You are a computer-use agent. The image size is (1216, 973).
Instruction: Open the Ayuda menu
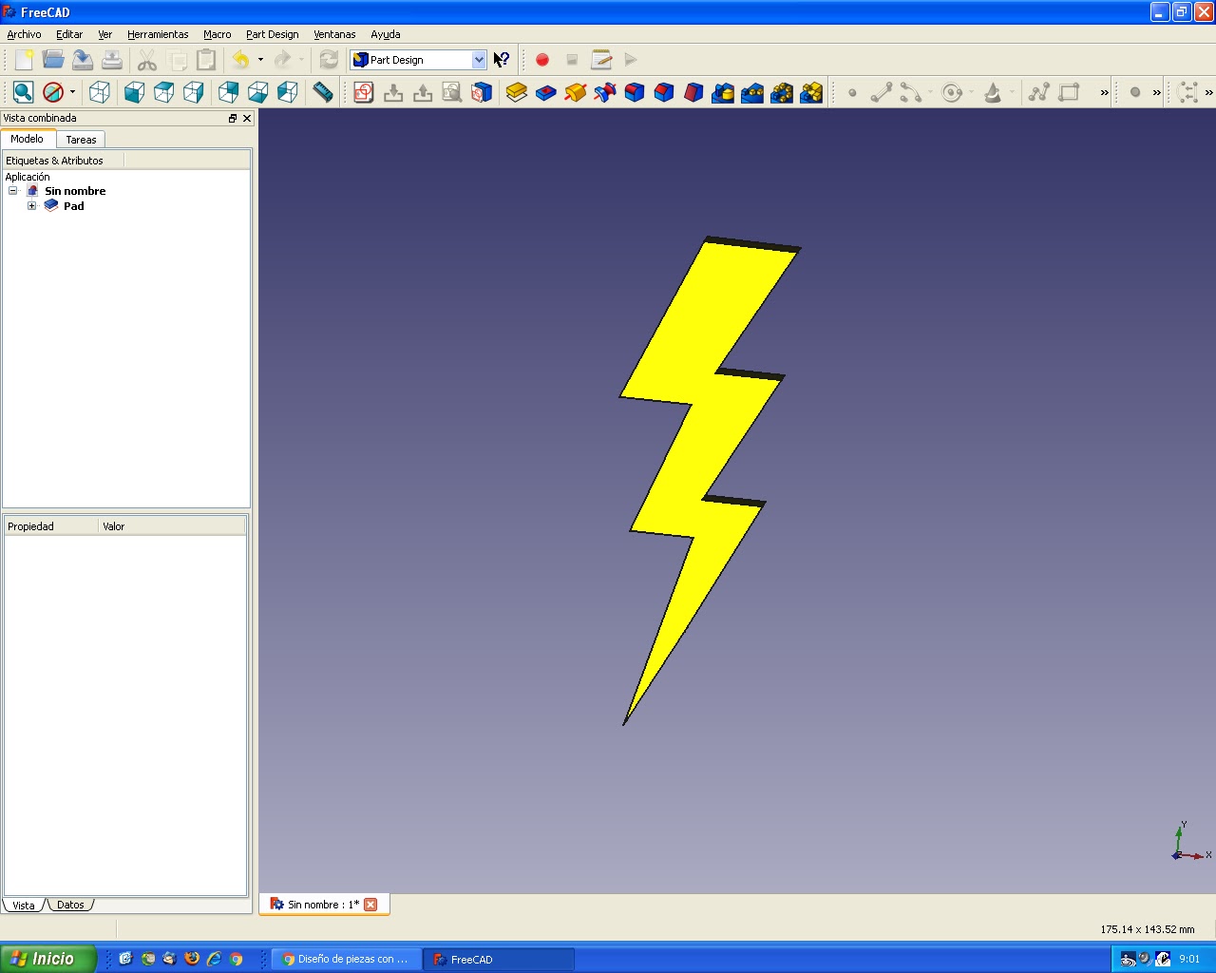(385, 34)
